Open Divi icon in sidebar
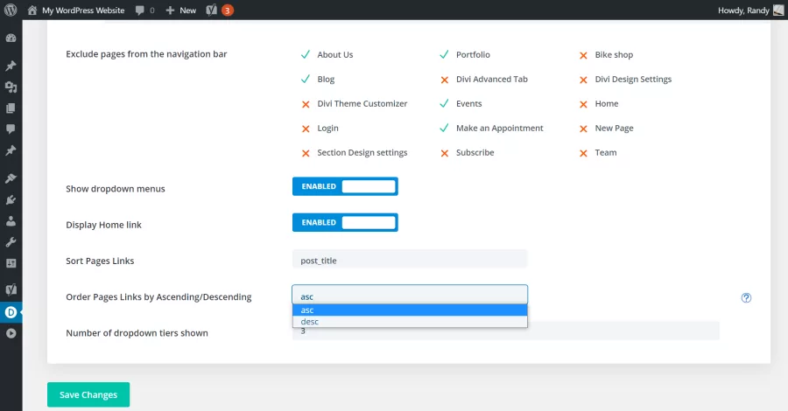The image size is (788, 411). tap(11, 312)
